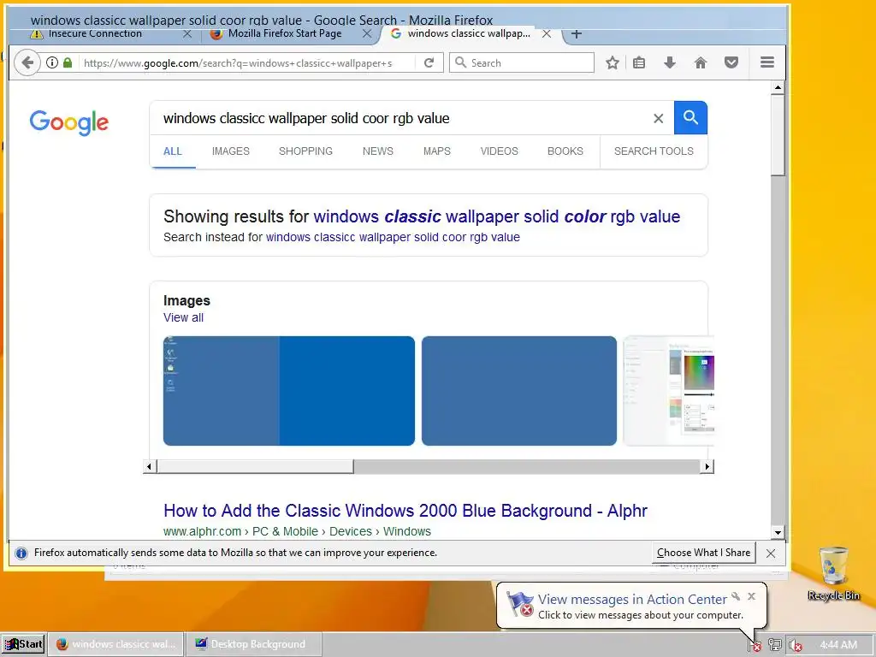Click Choose What I Share button

tap(703, 553)
